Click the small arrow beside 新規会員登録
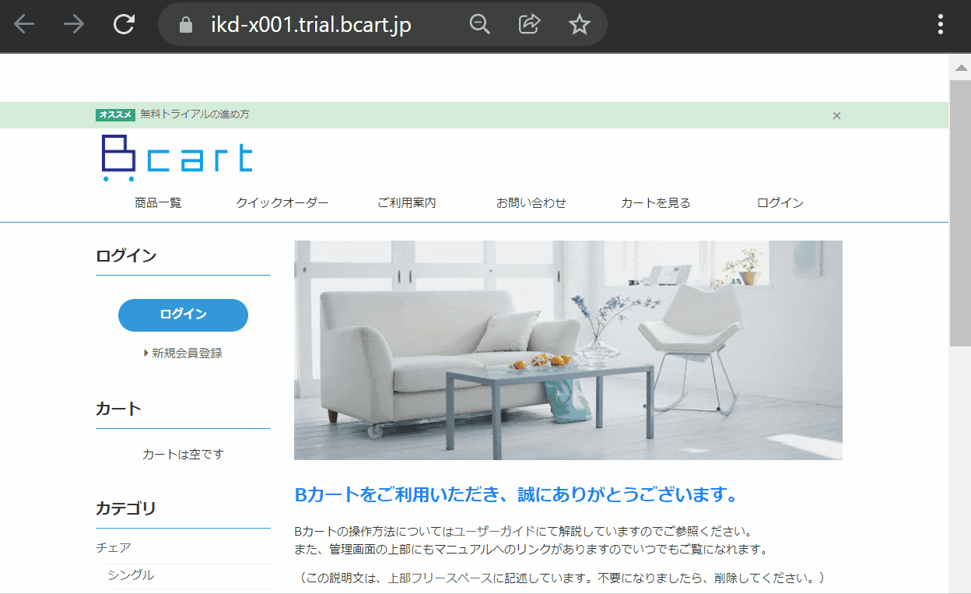The image size is (971, 594). tap(145, 353)
